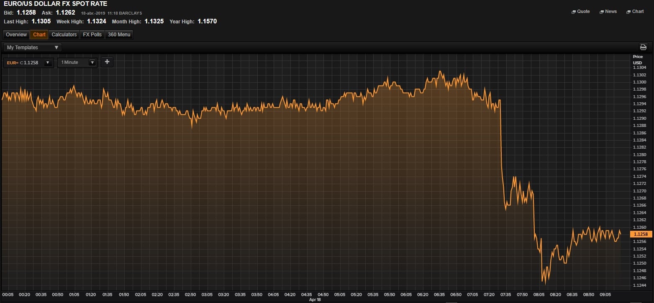Screen dimensions: 654x303
Task: Click the 1.1280 price axis label
Action: [639, 154]
